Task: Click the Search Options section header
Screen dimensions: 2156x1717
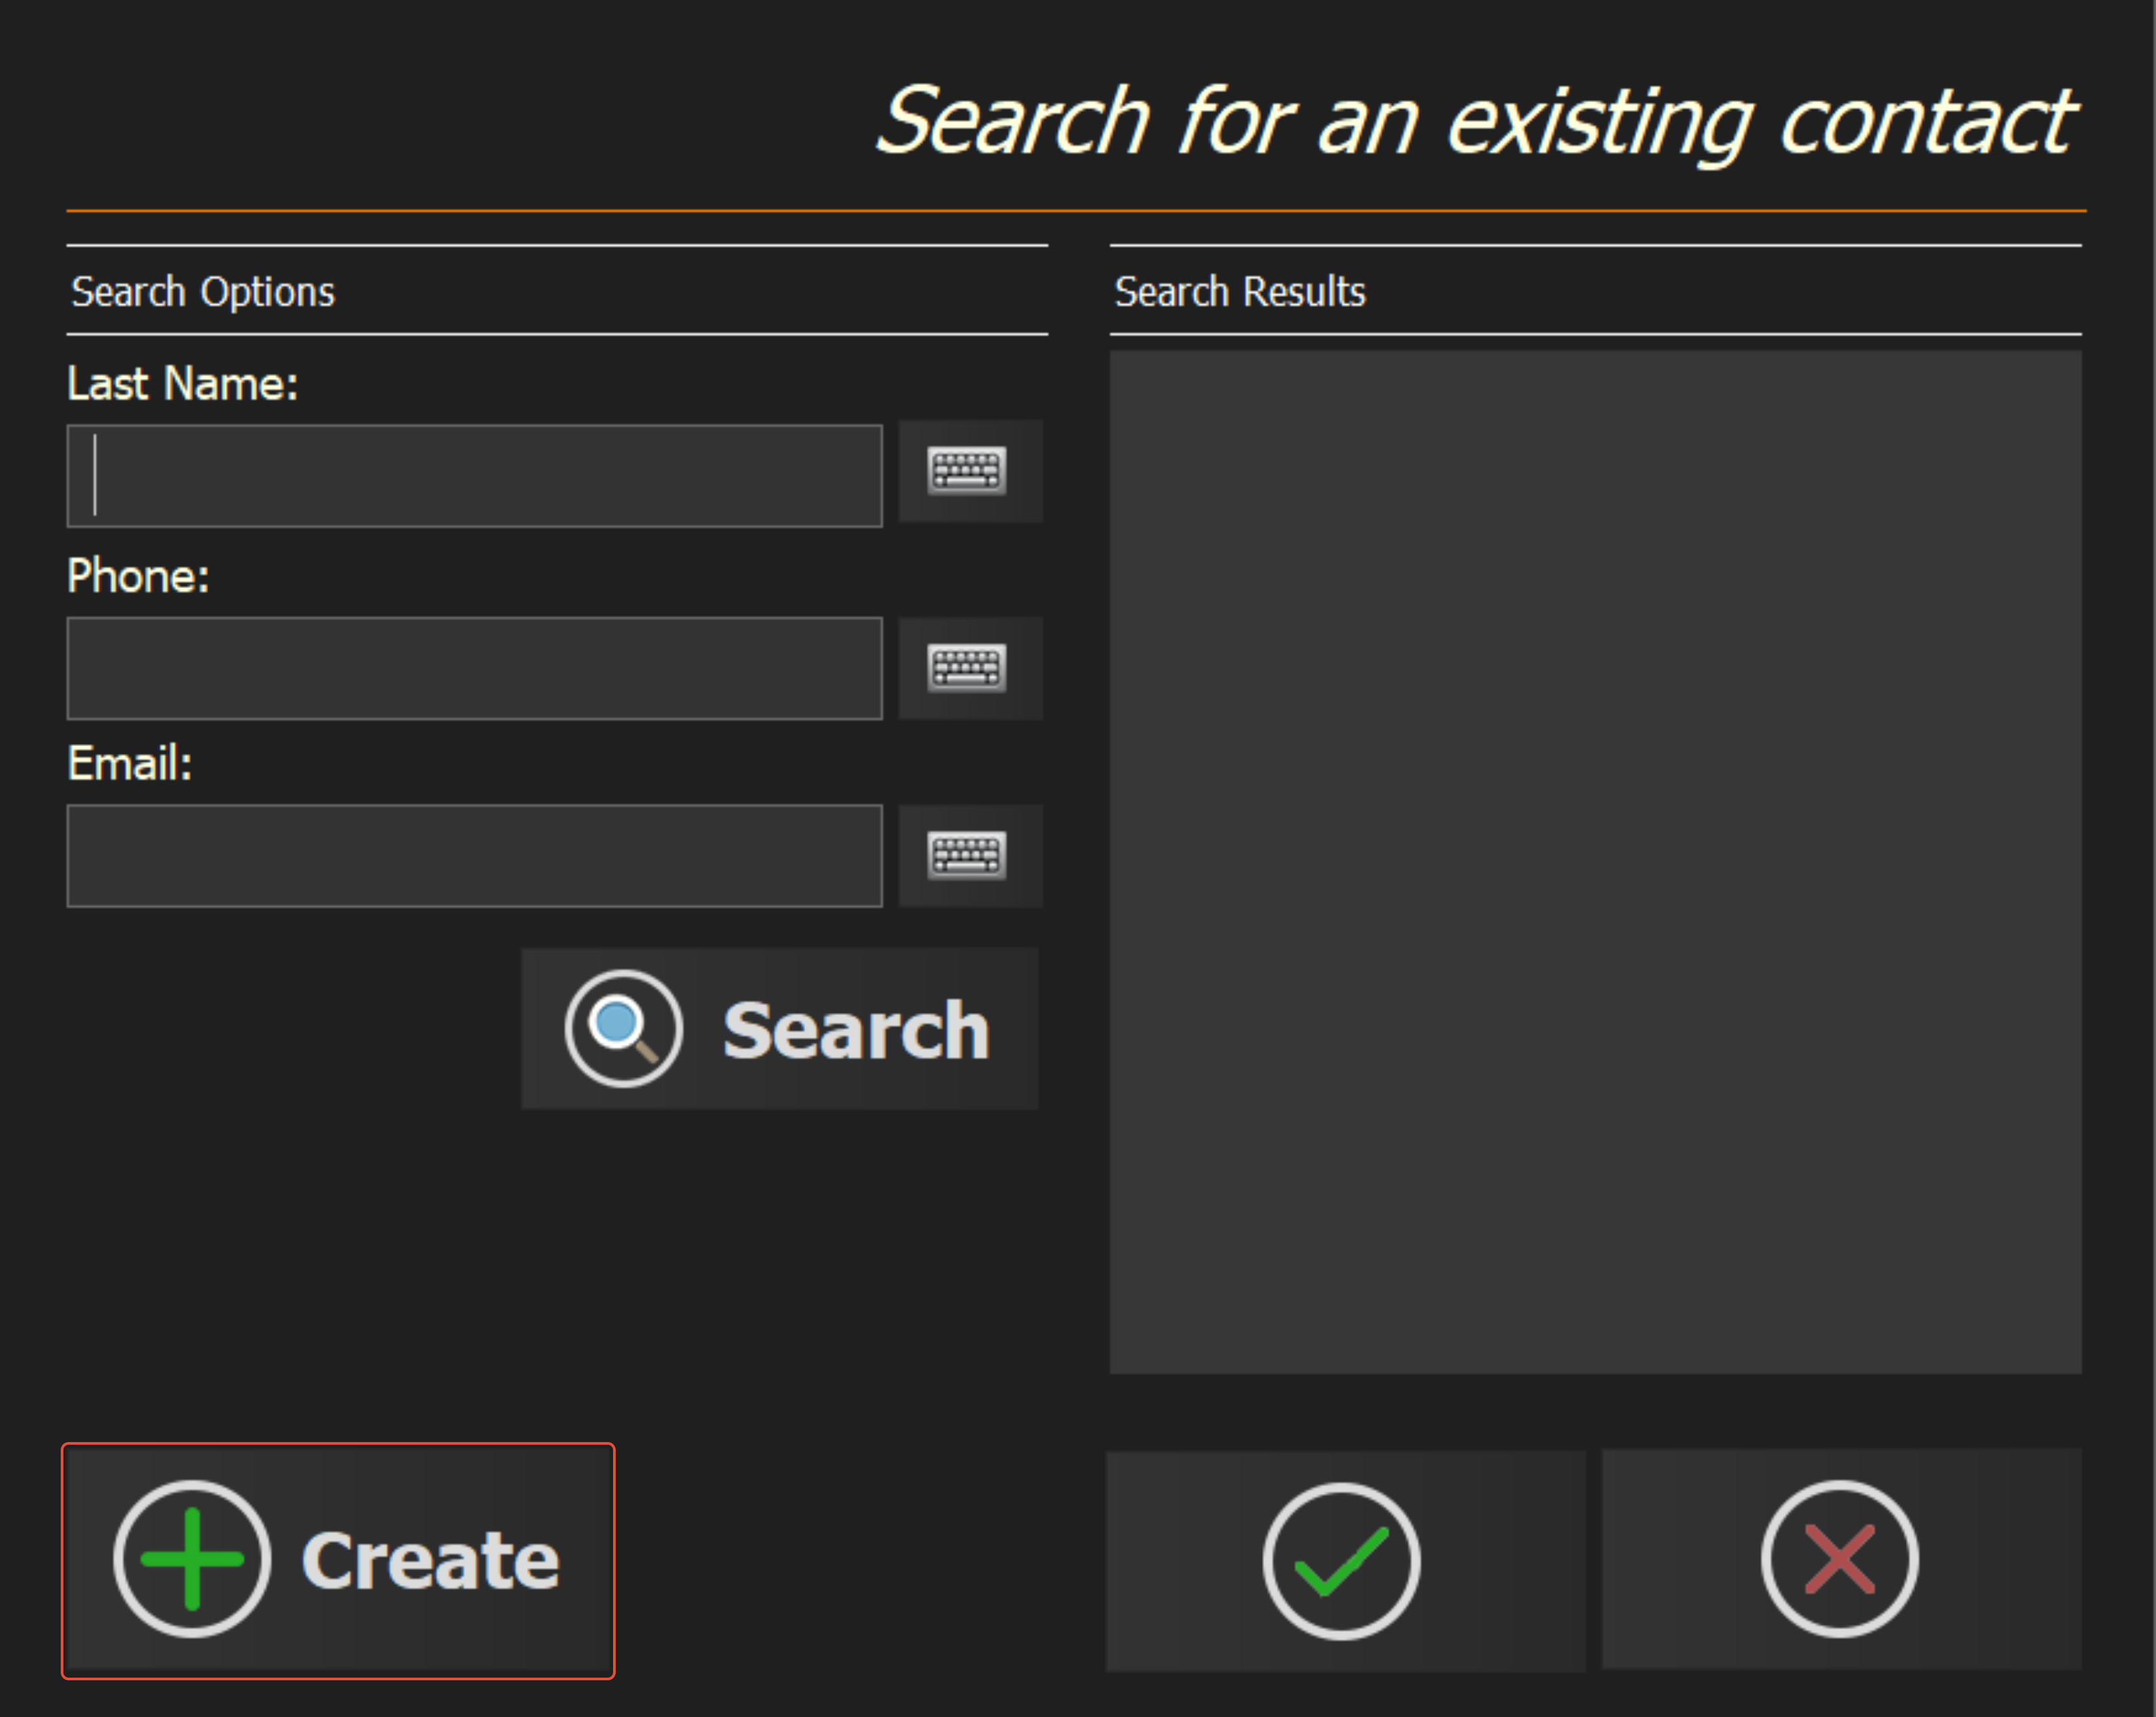Action: click(203, 291)
